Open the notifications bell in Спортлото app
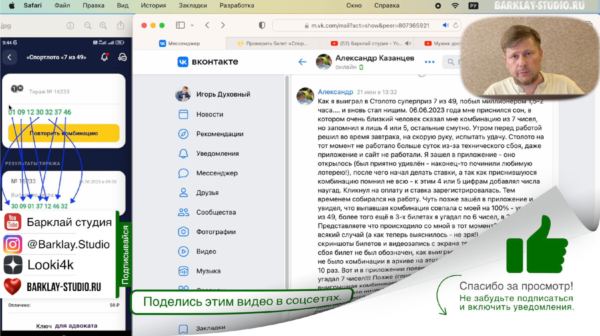Screen dimensions: 600x336 tap(104, 57)
